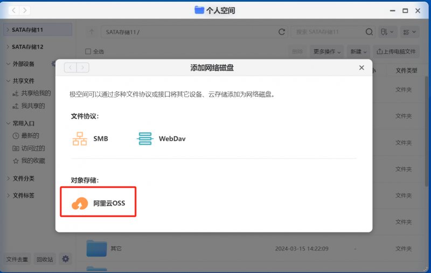Click the 其它 folder name text
The image size is (431, 273).
point(116,249)
